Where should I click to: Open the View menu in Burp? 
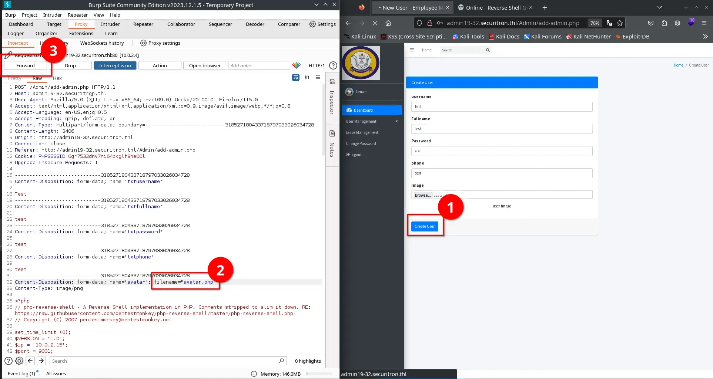[99, 15]
